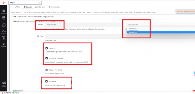The image size is (195, 94).
Task: Enable the Require File Exists checkbox
Action: (47, 70)
